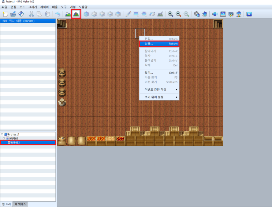Open the 배율 menu
This screenshot has width=272, height=207.
pos(55,7)
